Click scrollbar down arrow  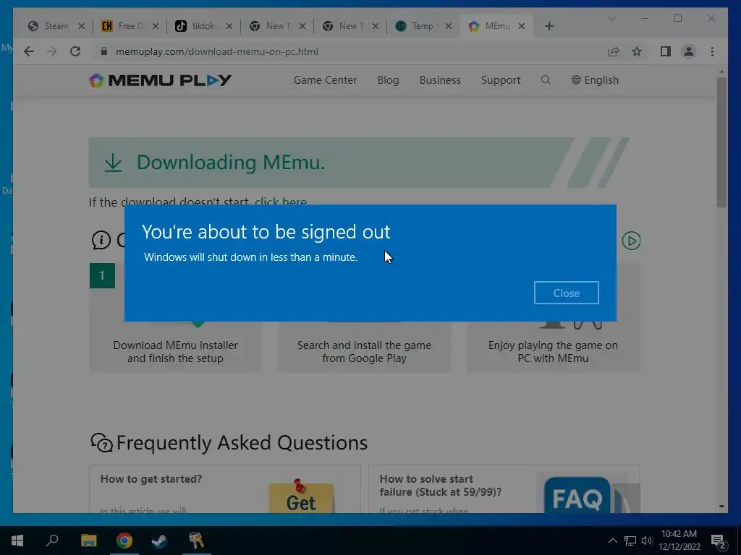click(x=721, y=507)
